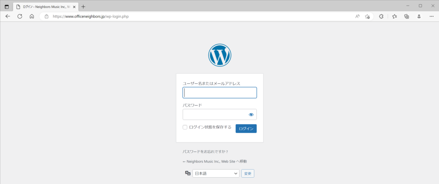The image size is (439, 184).
Task: Open the browser profile avatar icon
Action: (419, 16)
